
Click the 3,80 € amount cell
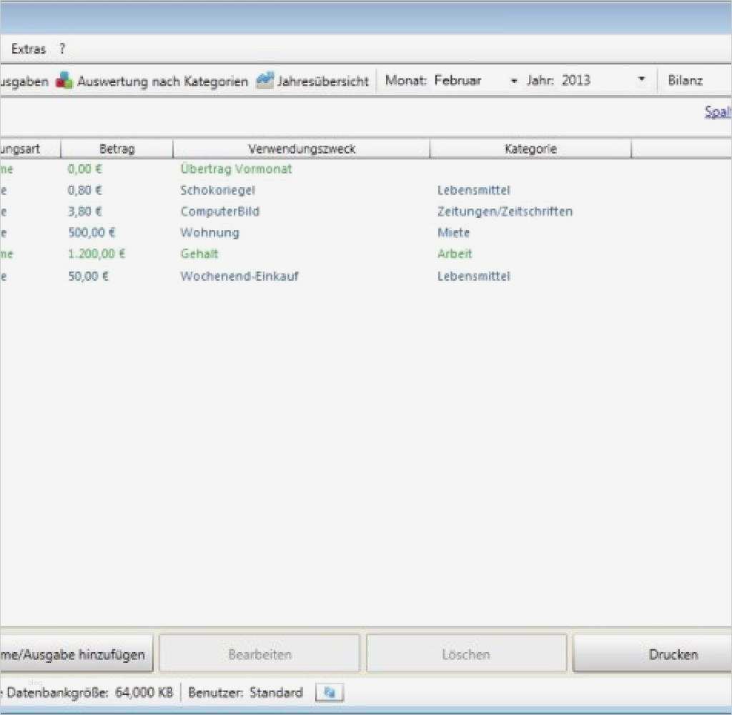(84, 211)
